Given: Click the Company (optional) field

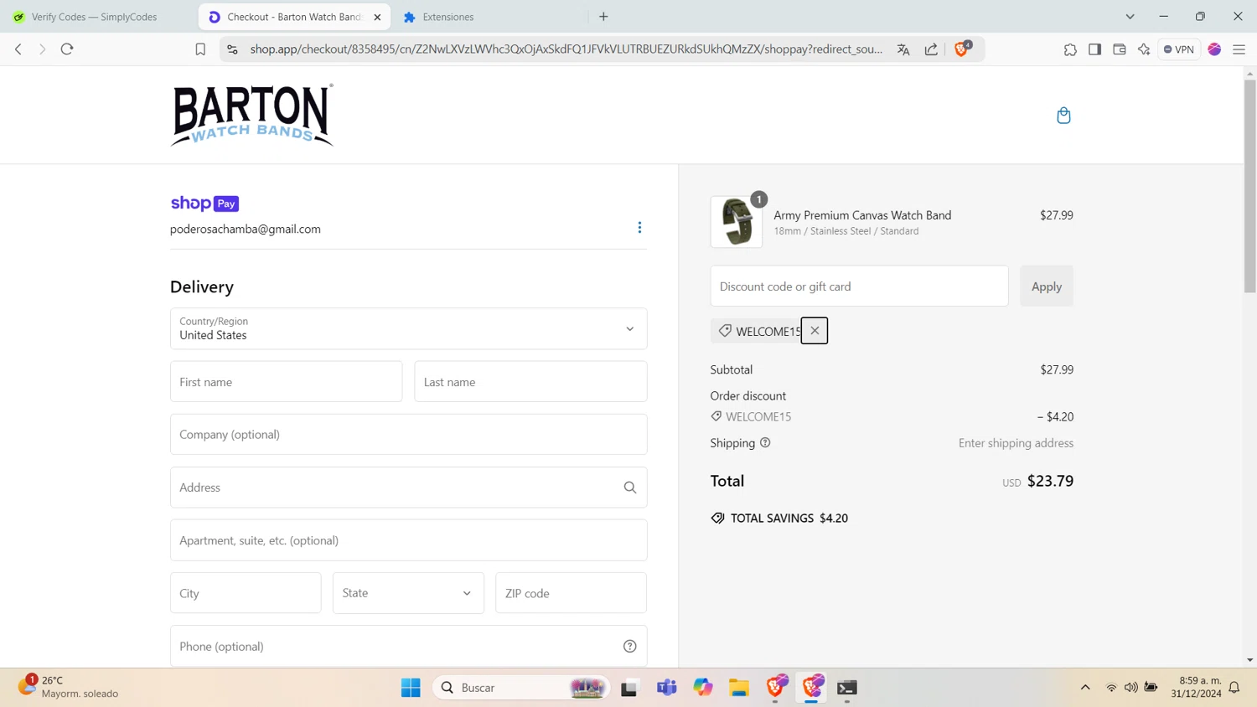Looking at the screenshot, I should pyautogui.click(x=409, y=435).
